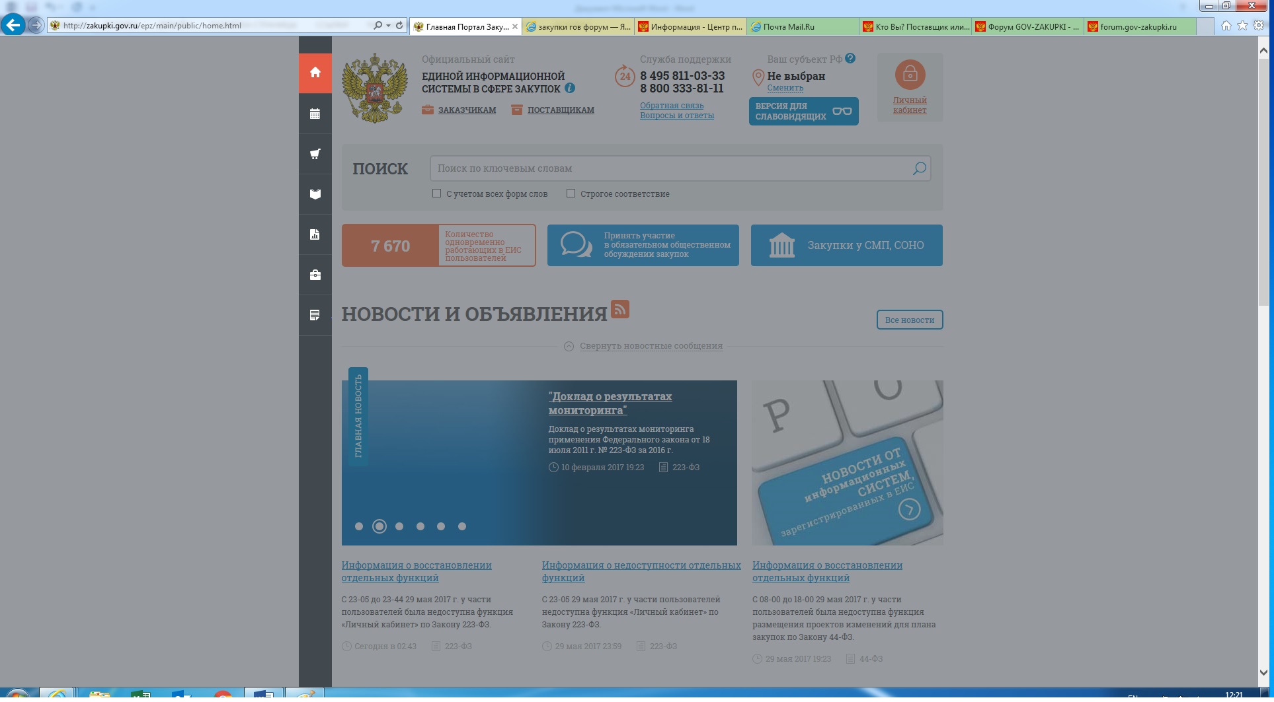Check the 'Строгое соответствие' box
This screenshot has height=702, width=1274.
(571, 193)
